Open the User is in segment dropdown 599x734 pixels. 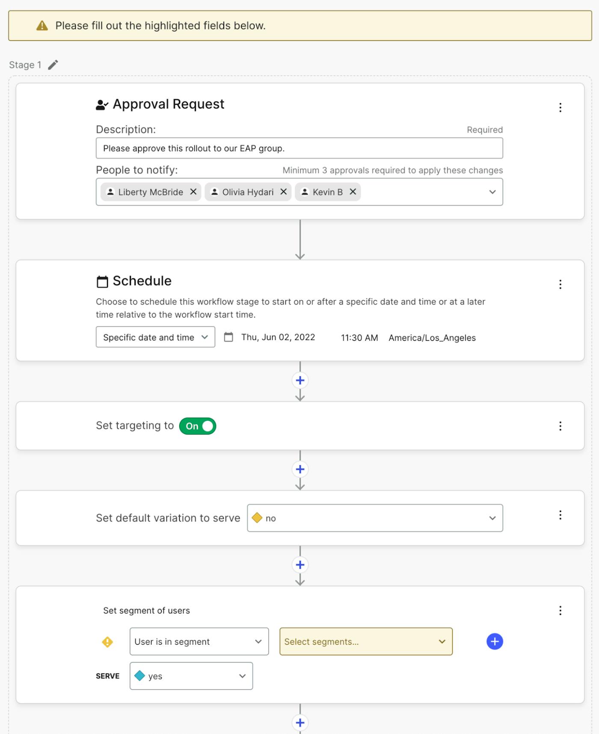click(x=199, y=642)
